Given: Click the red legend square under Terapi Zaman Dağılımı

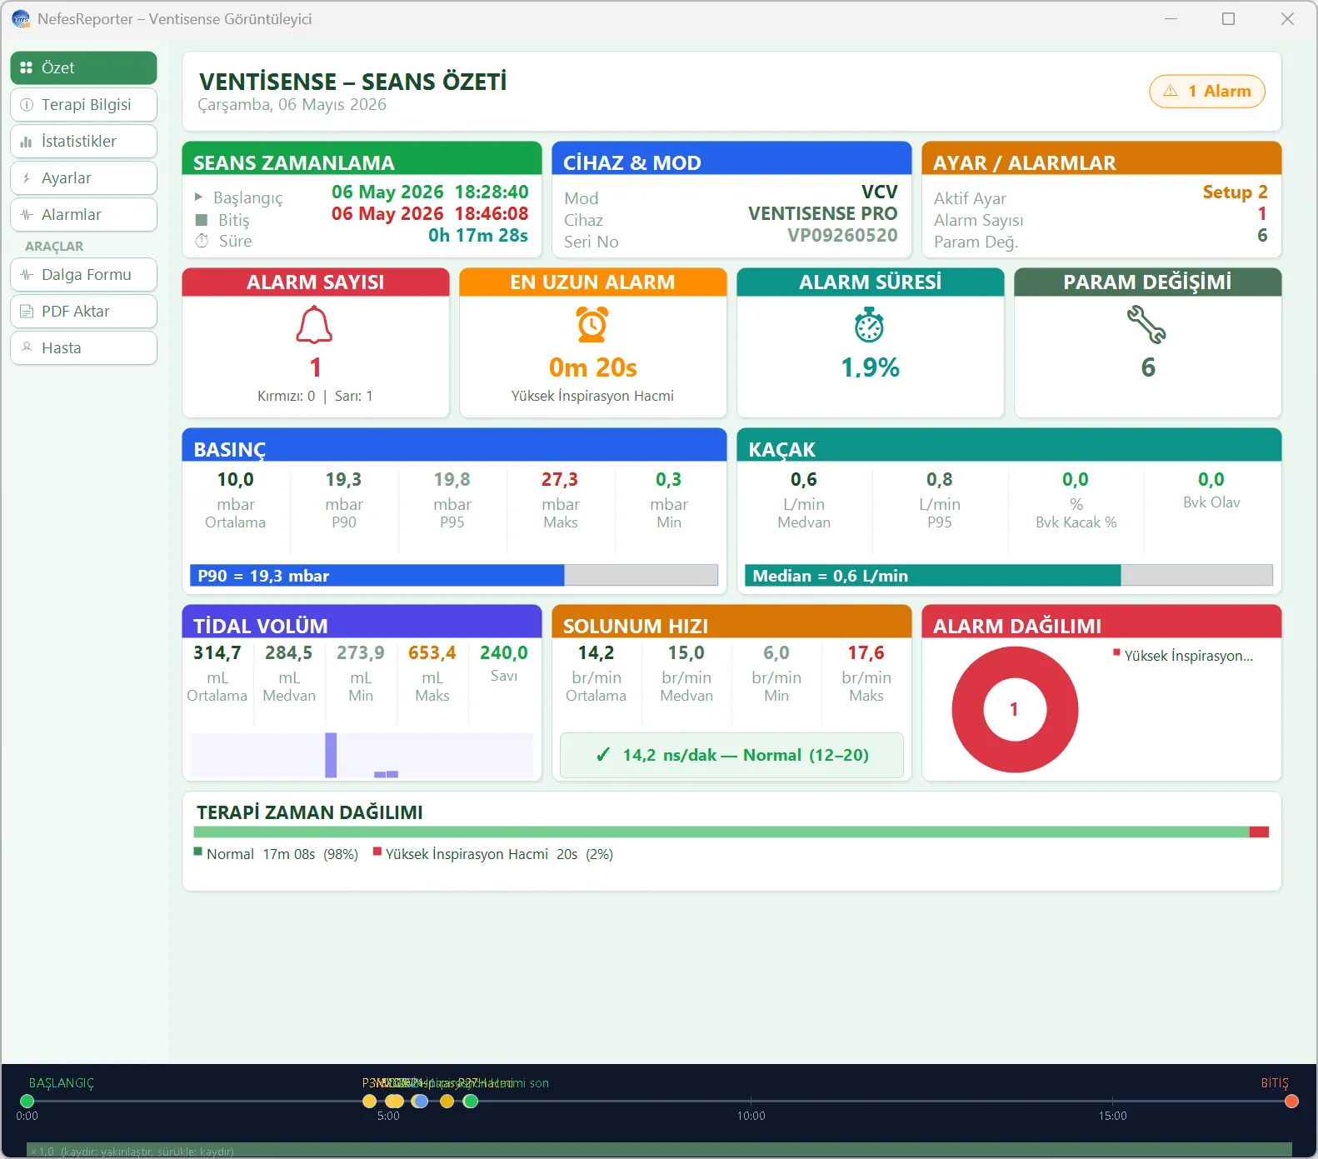Looking at the screenshot, I should pos(377,852).
